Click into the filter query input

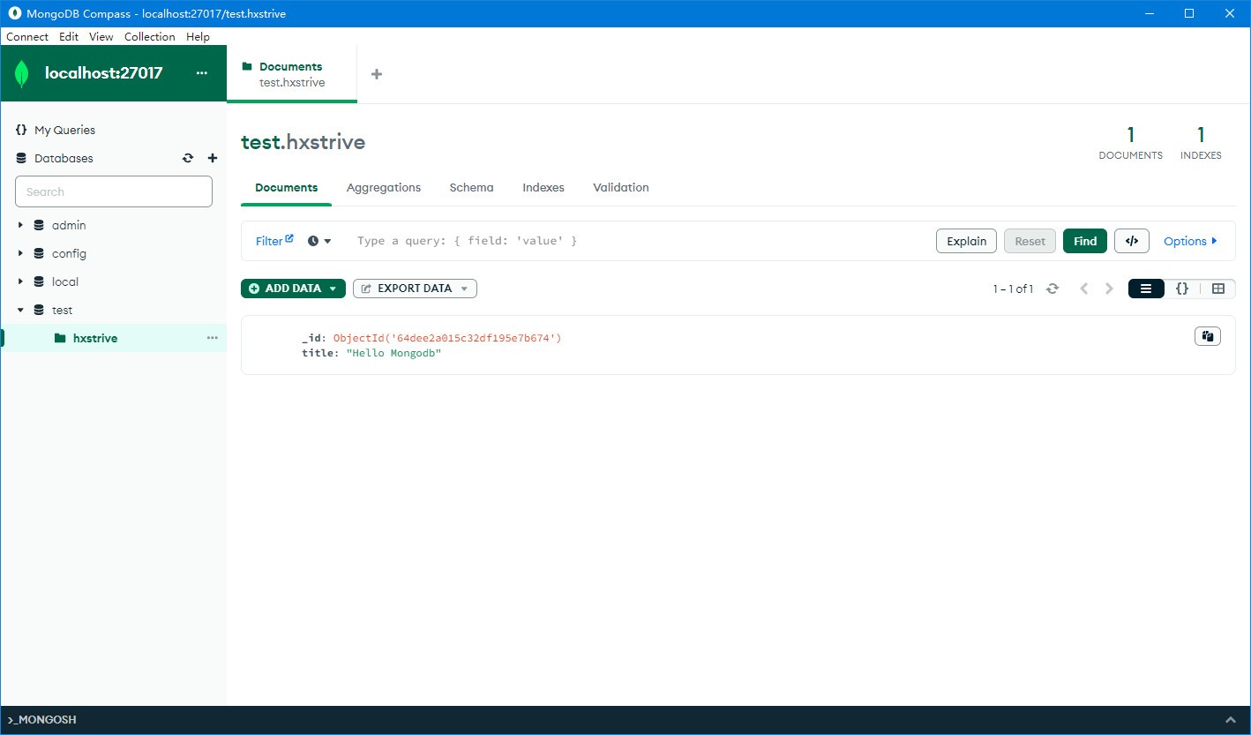click(x=640, y=241)
